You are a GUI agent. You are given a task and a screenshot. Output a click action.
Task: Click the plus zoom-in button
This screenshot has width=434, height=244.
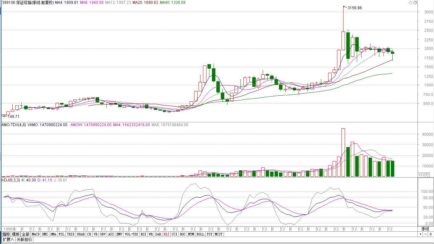pos(420,234)
